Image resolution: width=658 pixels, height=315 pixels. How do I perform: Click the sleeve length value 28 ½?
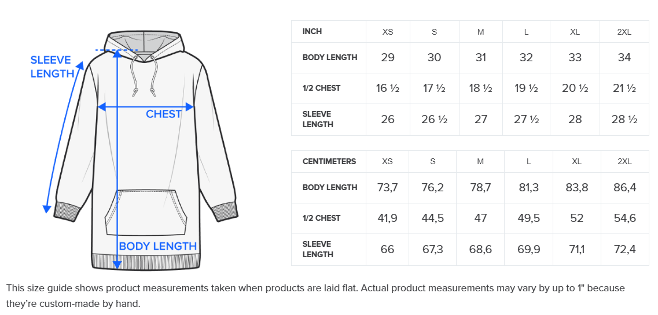[x=624, y=119]
